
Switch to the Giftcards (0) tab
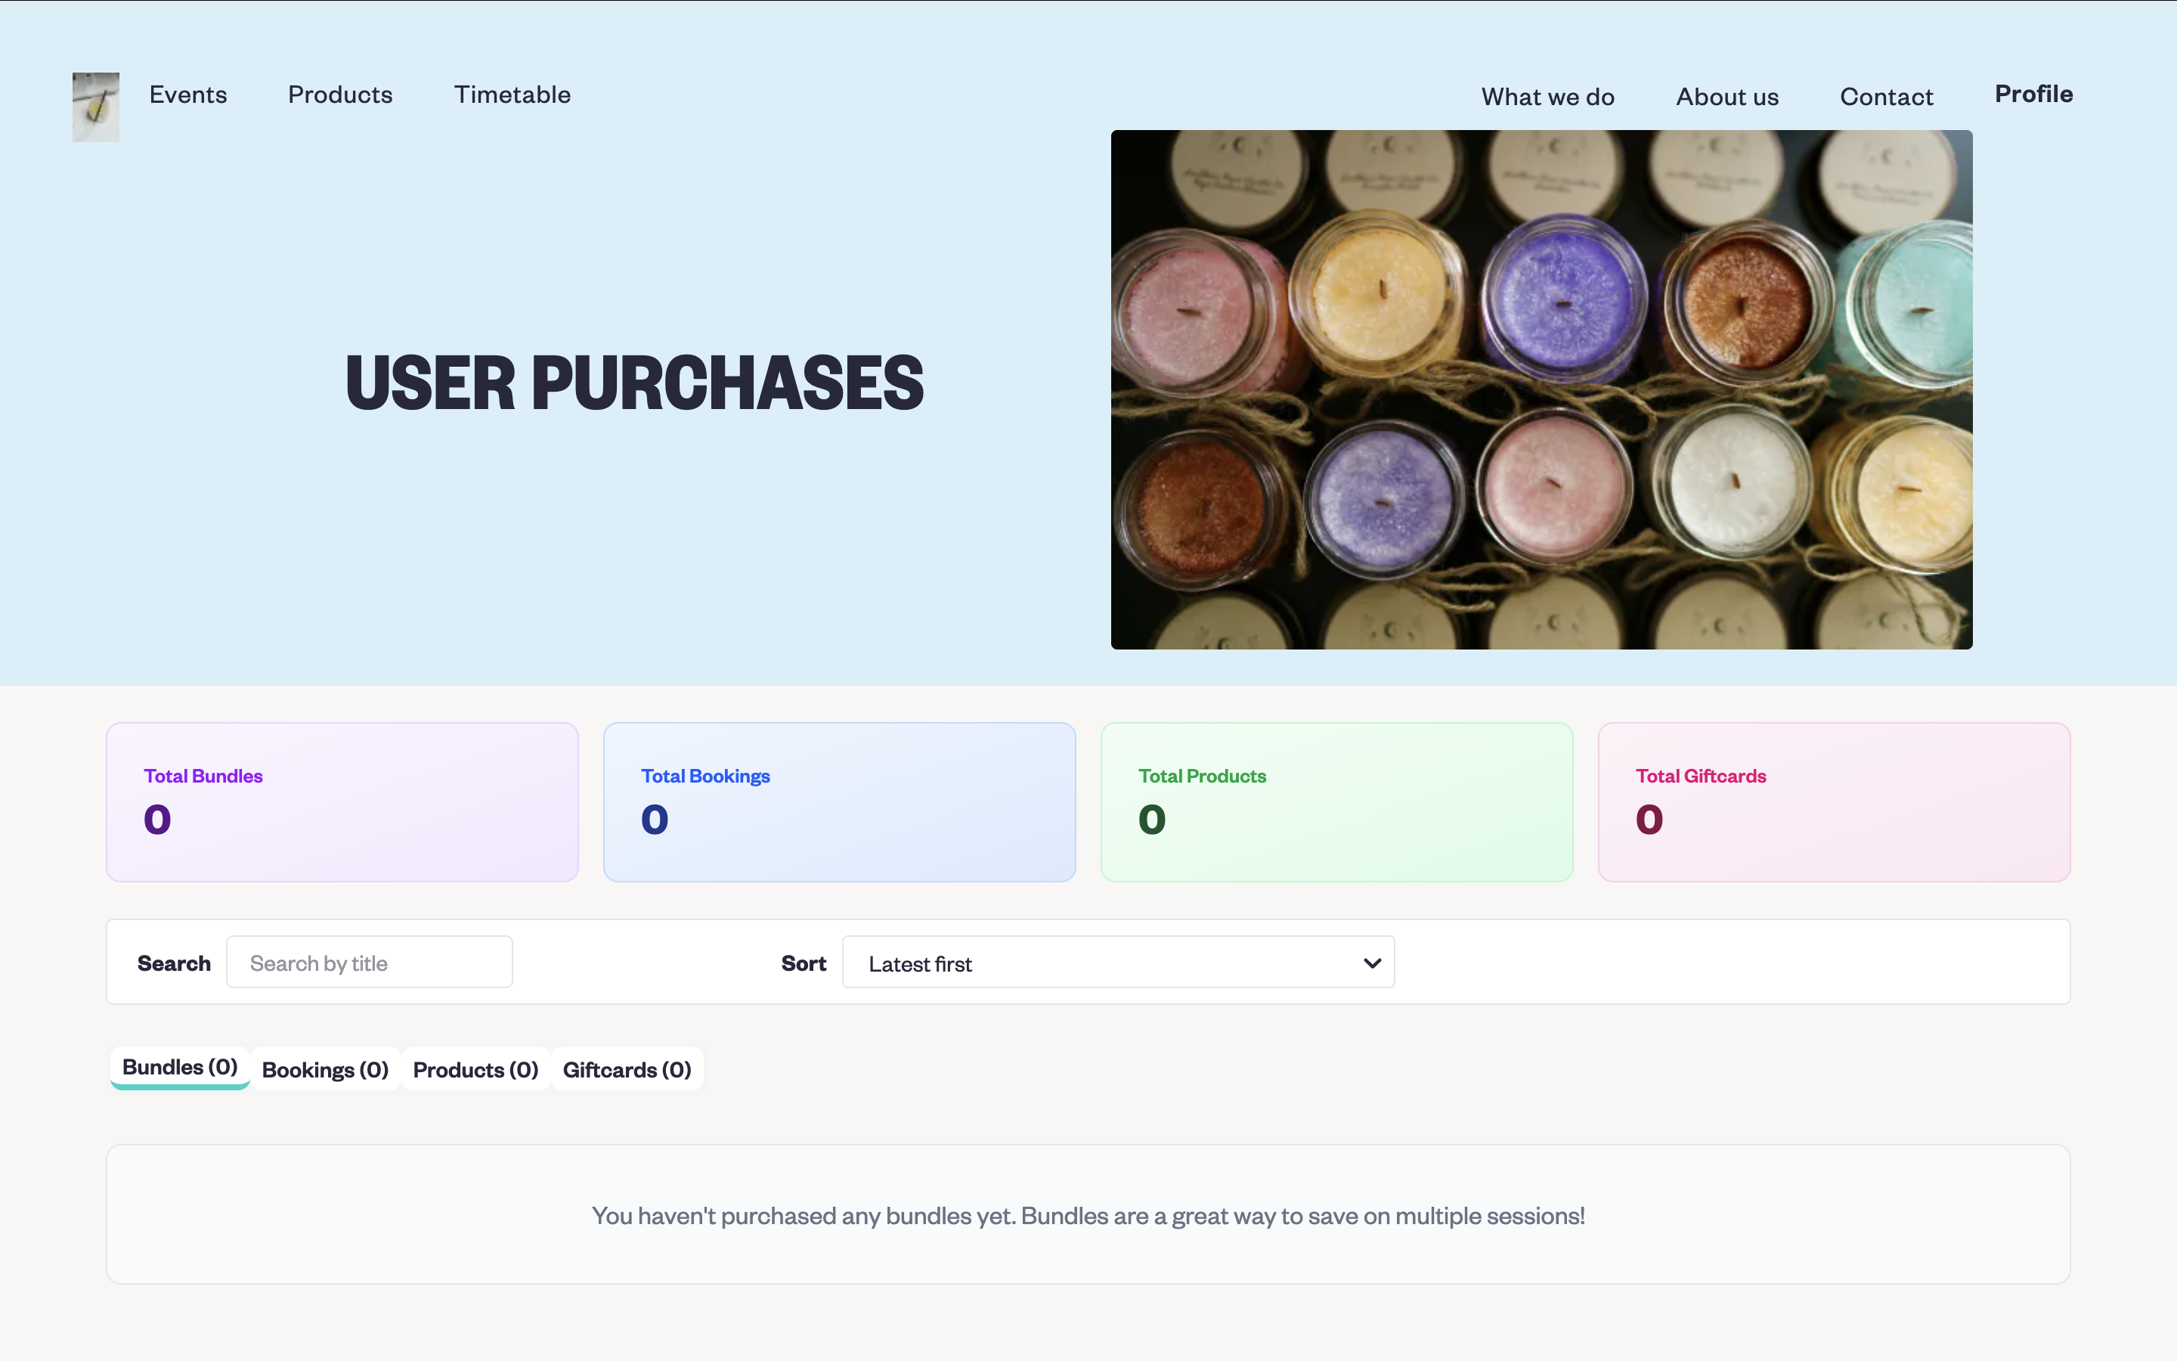point(627,1069)
